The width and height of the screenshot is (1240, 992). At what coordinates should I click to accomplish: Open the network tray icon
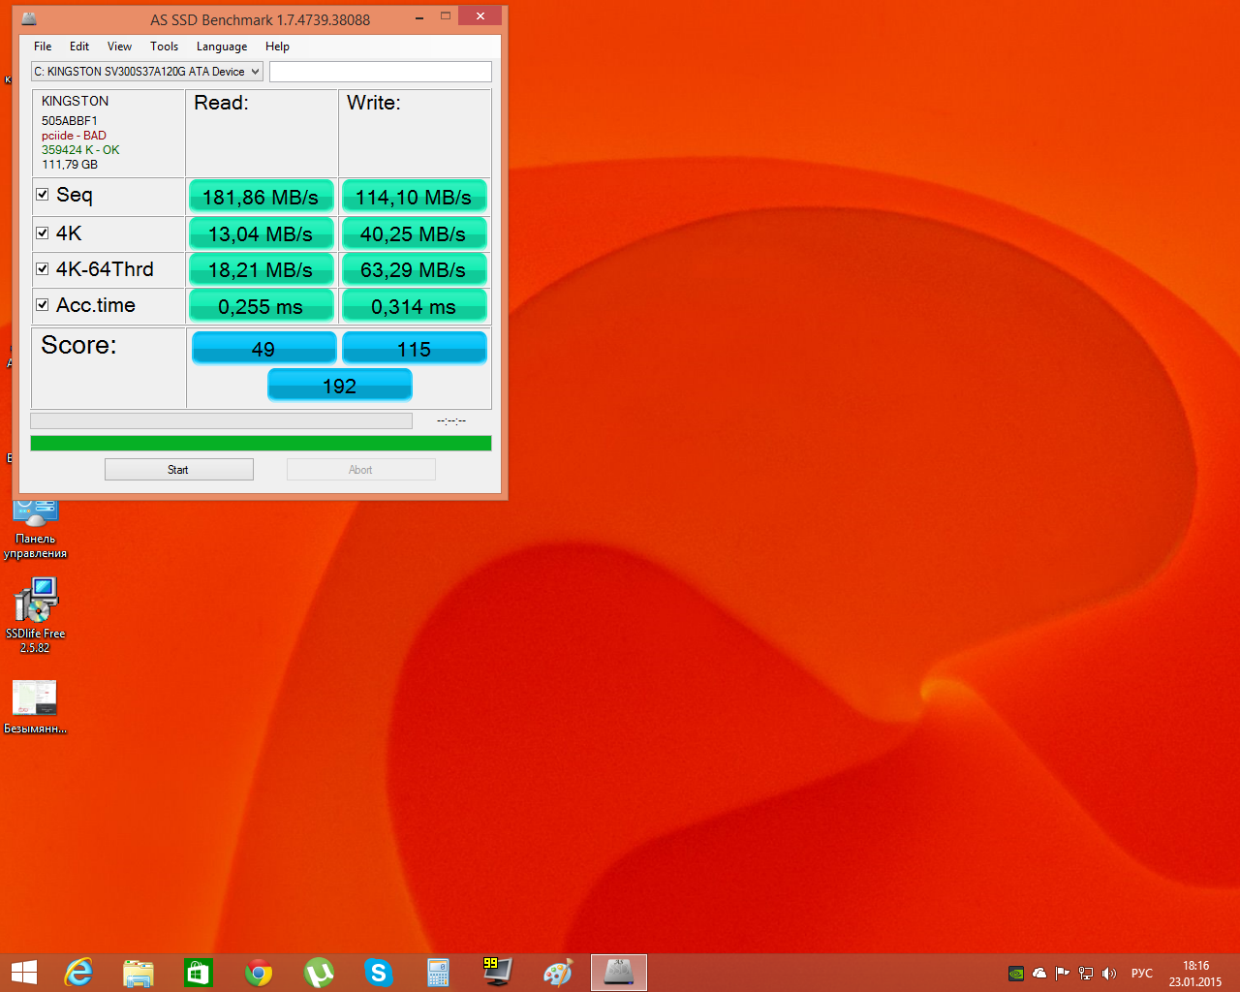coord(1086,974)
